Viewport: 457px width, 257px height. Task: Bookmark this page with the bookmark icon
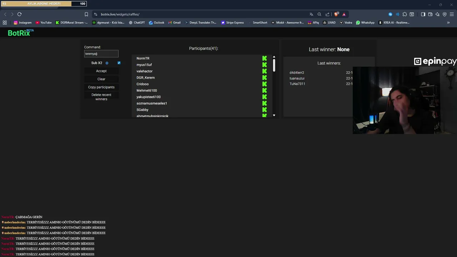point(86,14)
